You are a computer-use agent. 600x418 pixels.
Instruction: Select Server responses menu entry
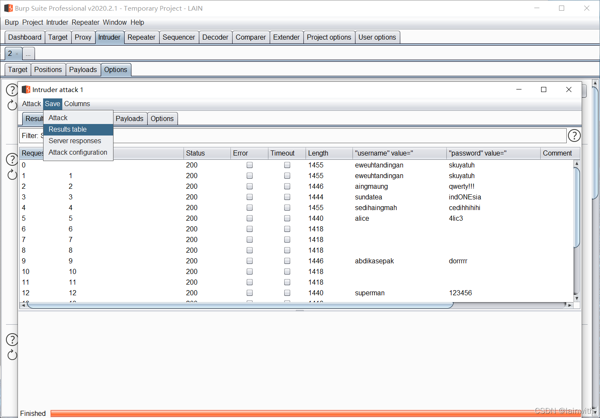click(78, 141)
